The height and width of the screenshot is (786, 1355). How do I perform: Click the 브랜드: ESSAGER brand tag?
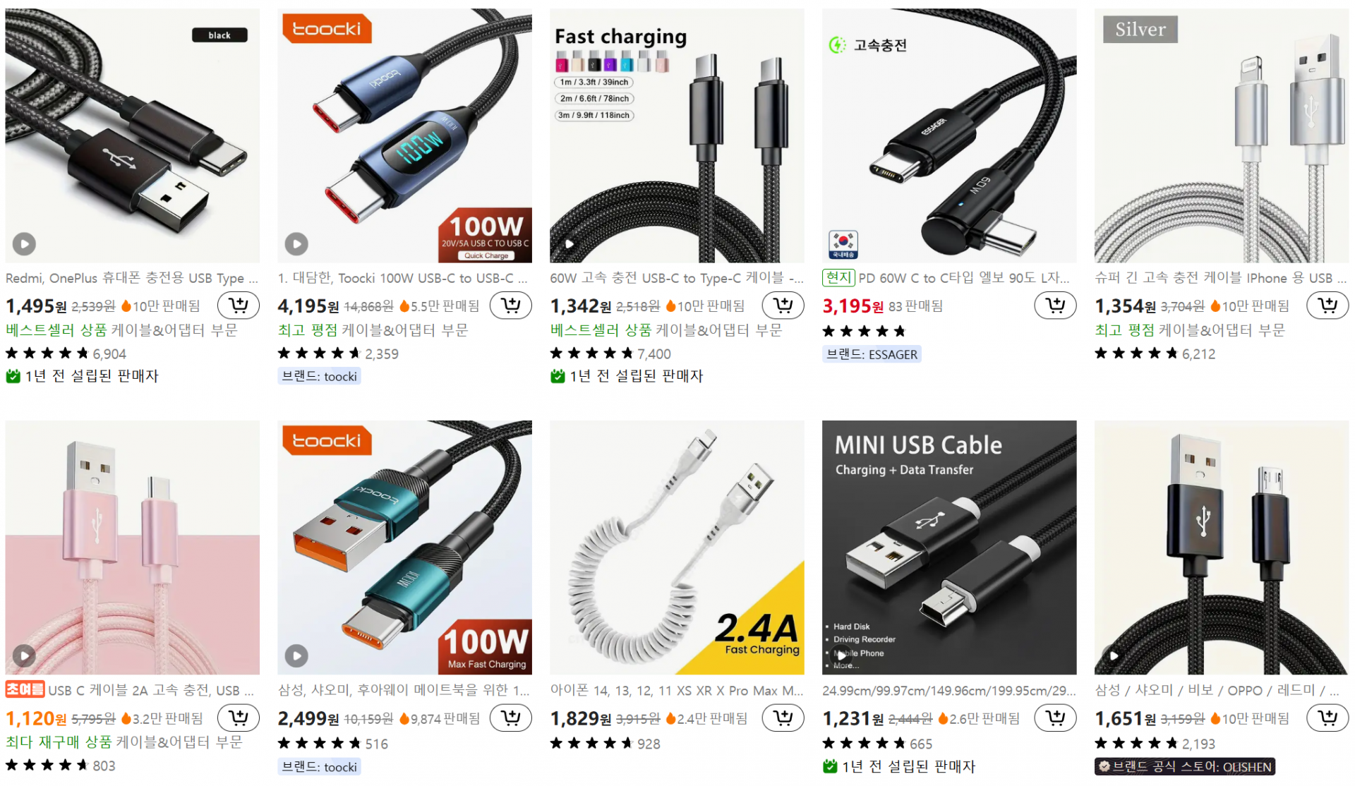(872, 354)
